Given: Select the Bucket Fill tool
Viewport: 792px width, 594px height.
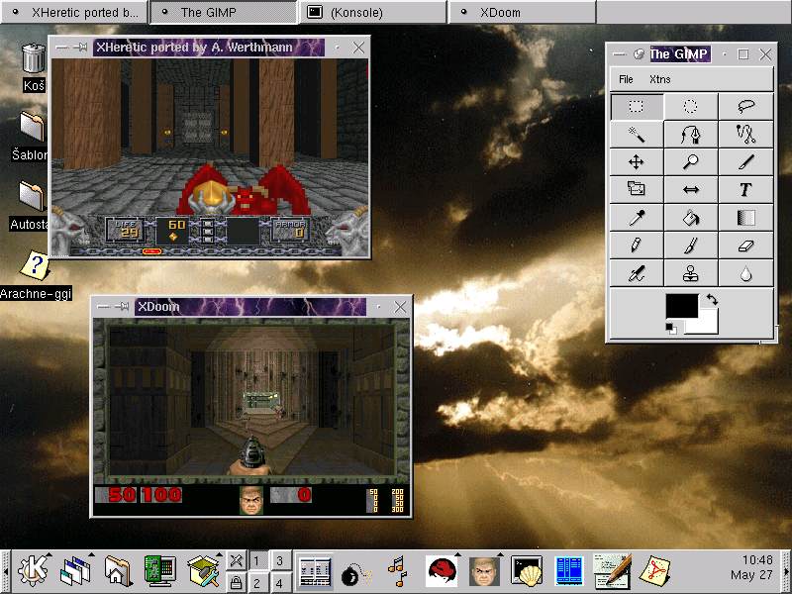Looking at the screenshot, I should 691,218.
